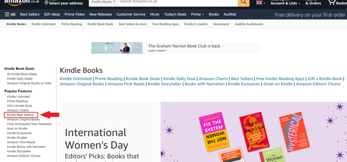
Task: Open Gift a Kindle Book in sidebar
Action: (19, 106)
